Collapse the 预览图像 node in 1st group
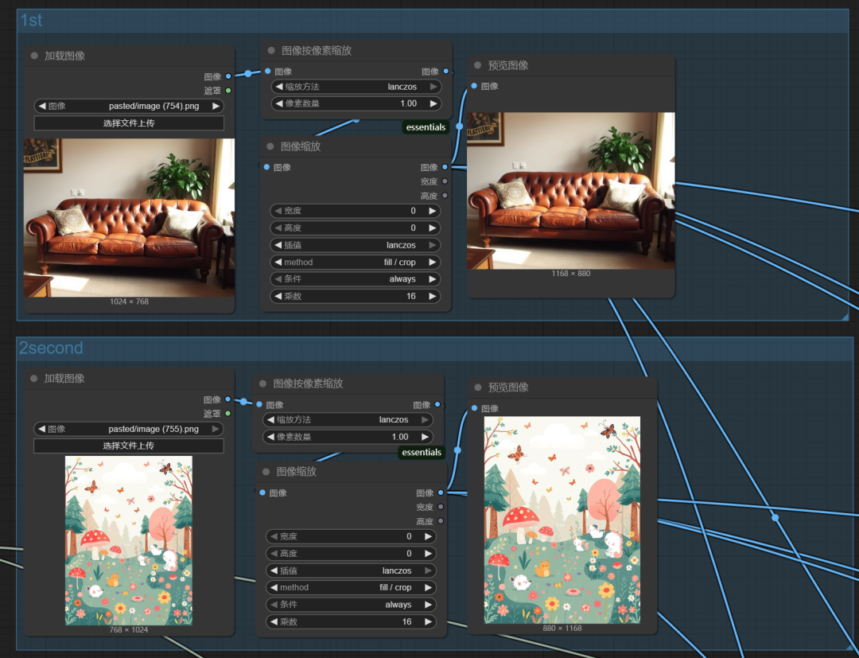Image resolution: width=859 pixels, height=658 pixels. point(478,65)
